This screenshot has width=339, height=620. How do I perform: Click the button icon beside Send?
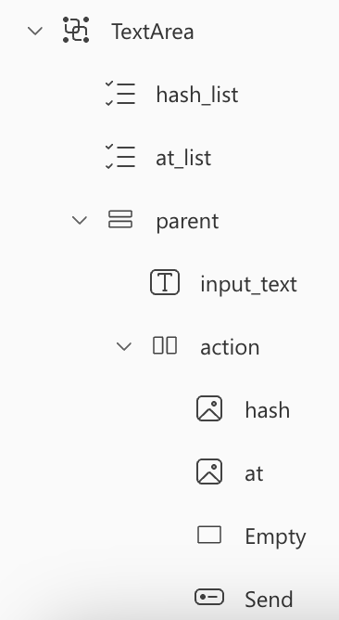click(x=209, y=597)
